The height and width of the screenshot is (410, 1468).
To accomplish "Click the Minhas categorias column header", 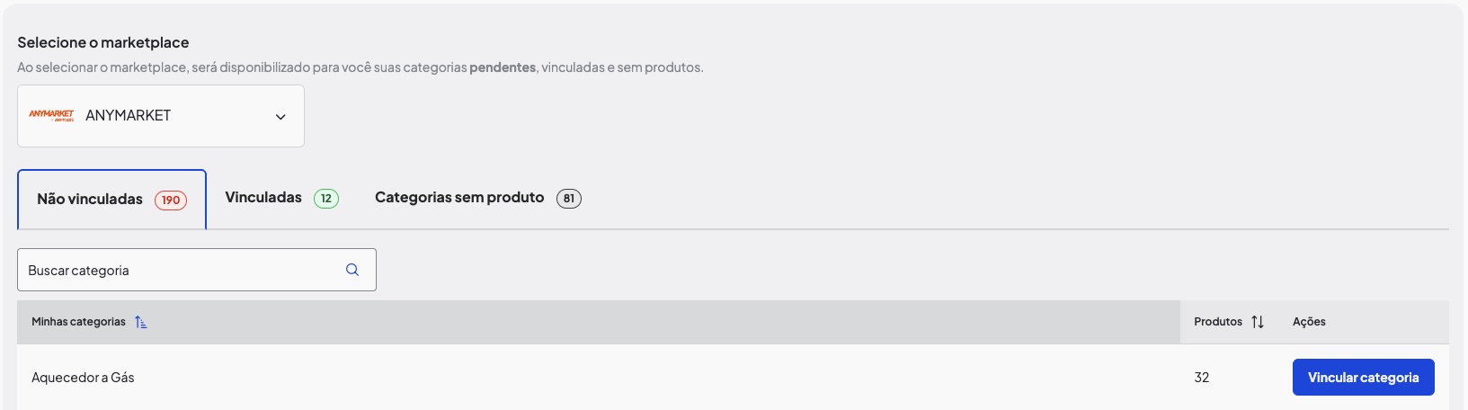I will coord(78,322).
